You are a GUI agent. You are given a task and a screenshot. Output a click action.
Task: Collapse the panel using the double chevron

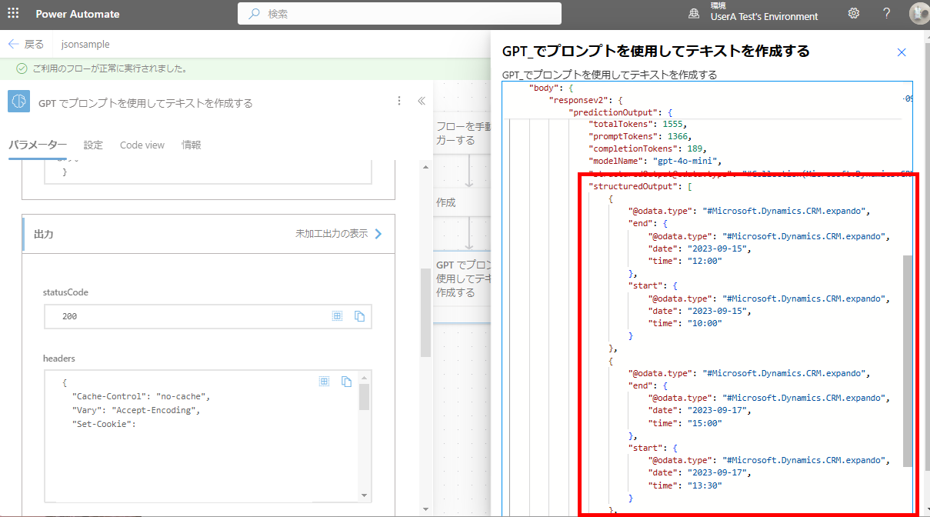coord(421,100)
